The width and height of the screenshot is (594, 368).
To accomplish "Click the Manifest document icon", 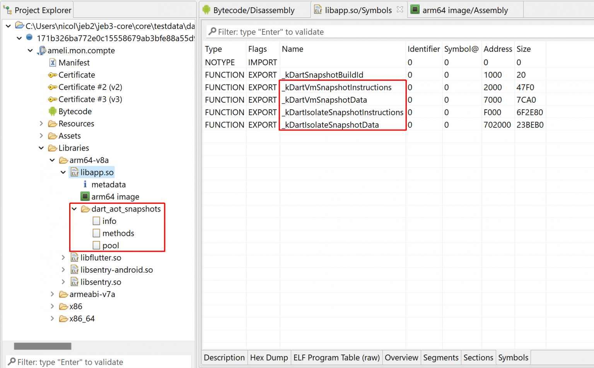I will pos(52,62).
